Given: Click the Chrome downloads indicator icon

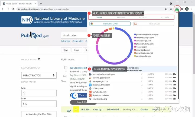Looking at the screenshot, I should [171, 4].
